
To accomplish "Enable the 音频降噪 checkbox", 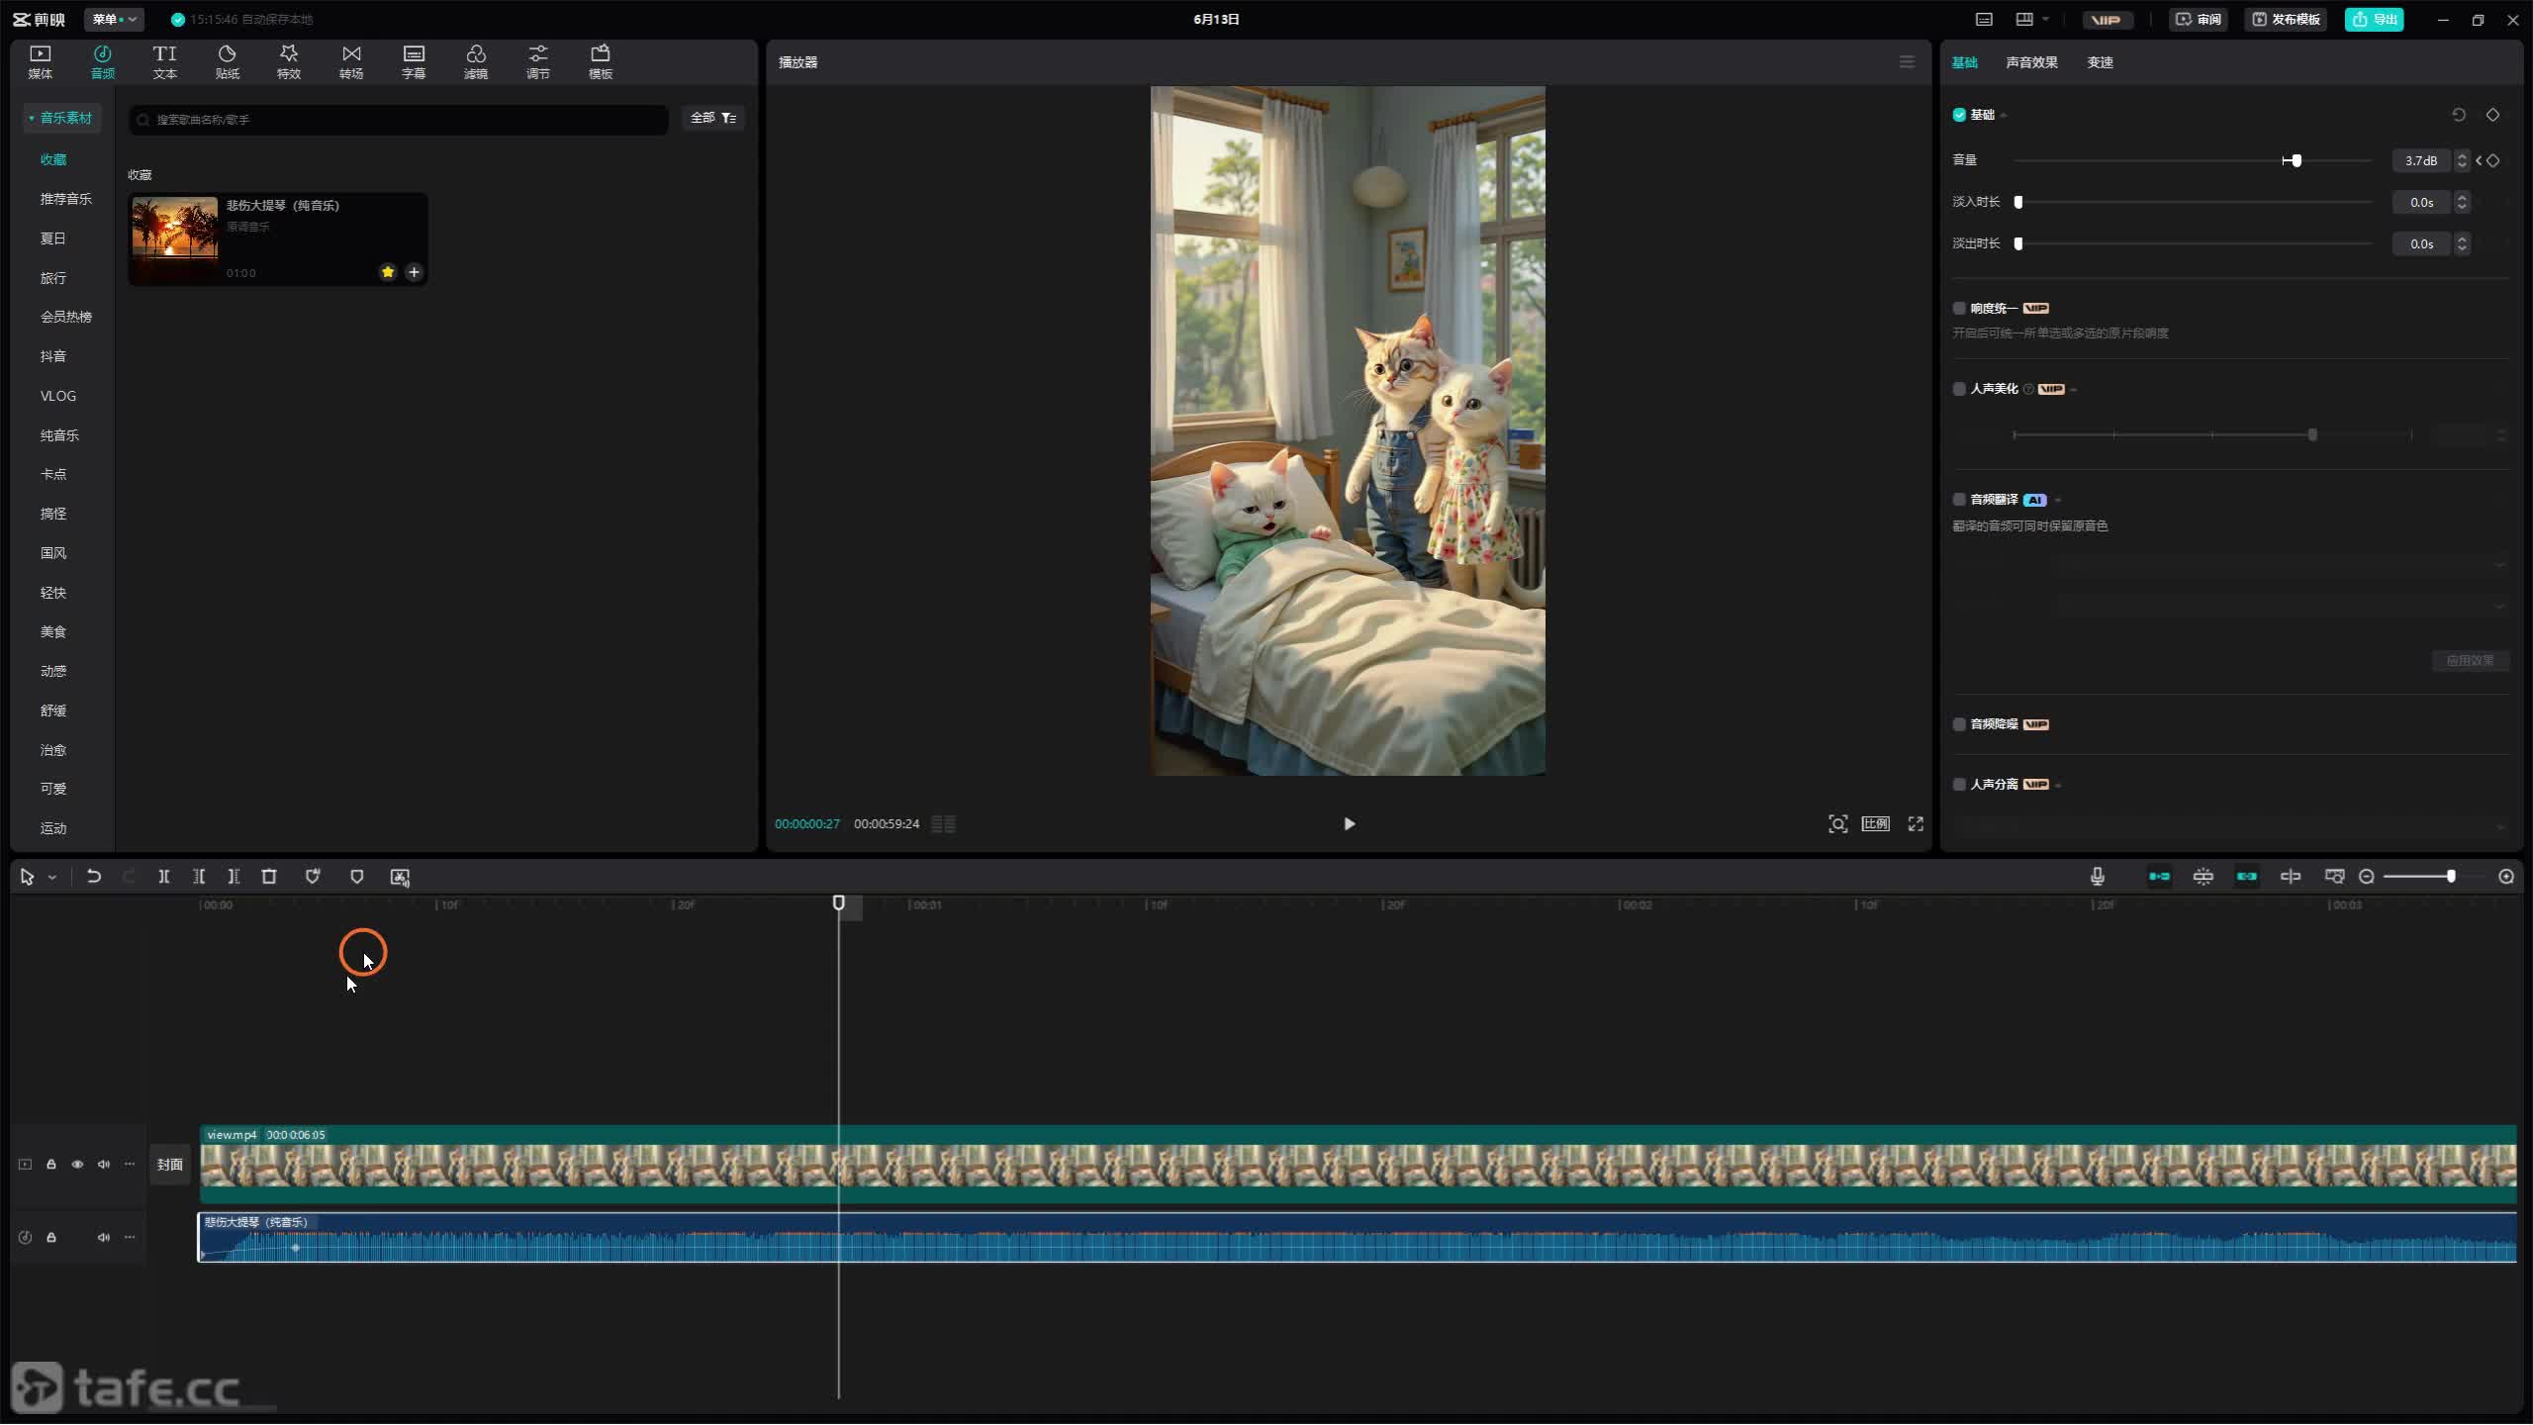I will (1959, 724).
